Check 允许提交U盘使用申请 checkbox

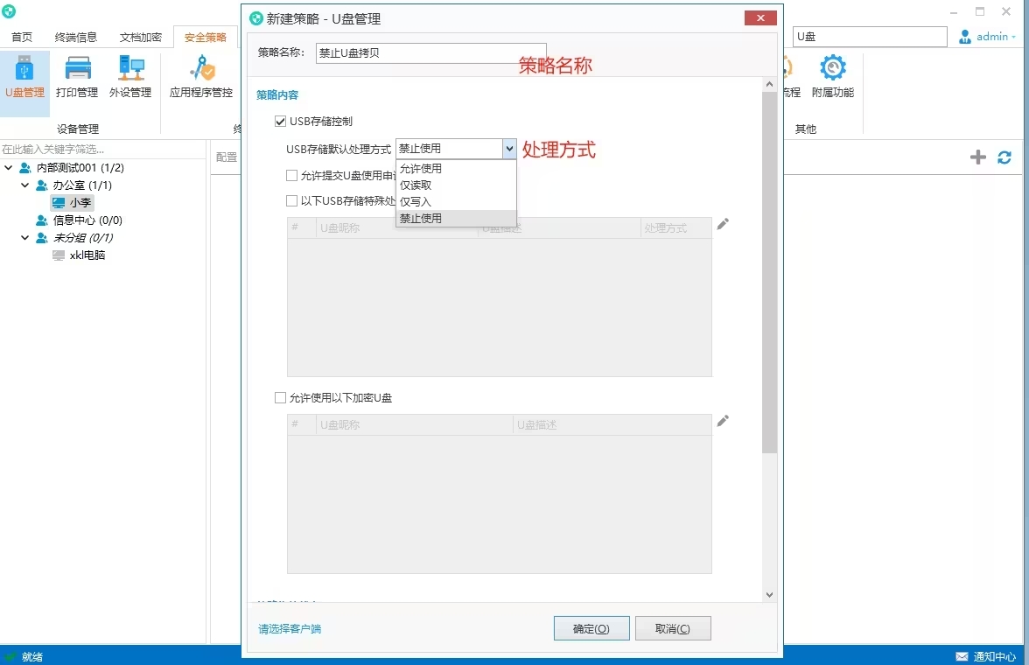click(x=292, y=175)
